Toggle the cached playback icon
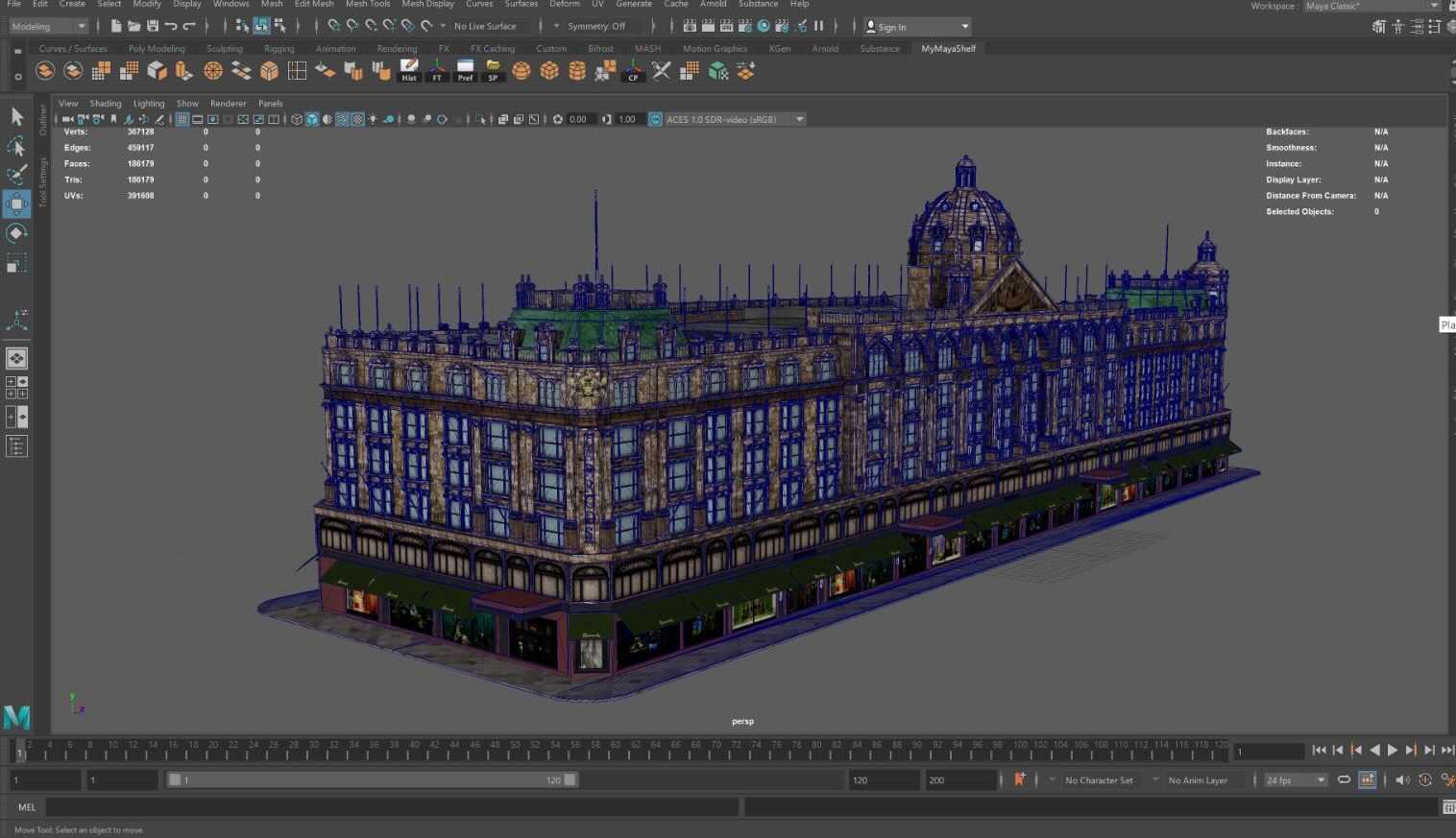Image resolution: width=1456 pixels, height=838 pixels. [x=1367, y=779]
